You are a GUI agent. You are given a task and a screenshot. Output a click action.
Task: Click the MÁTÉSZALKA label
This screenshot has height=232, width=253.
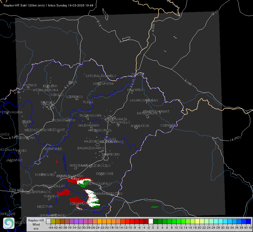pos(147,113)
